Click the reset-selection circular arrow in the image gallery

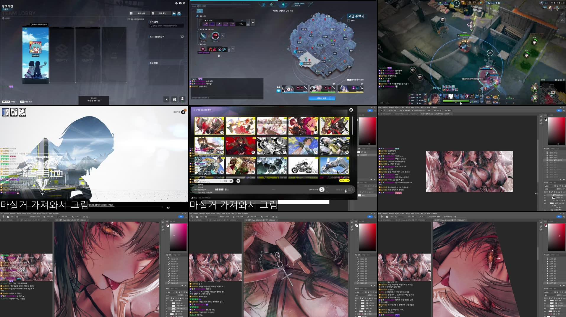coord(322,189)
